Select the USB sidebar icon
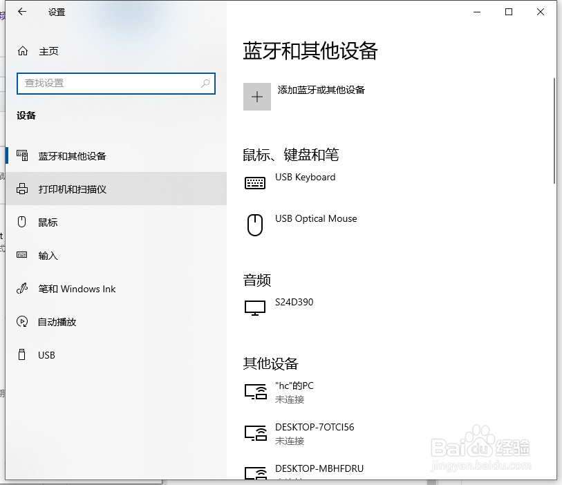 click(x=23, y=354)
